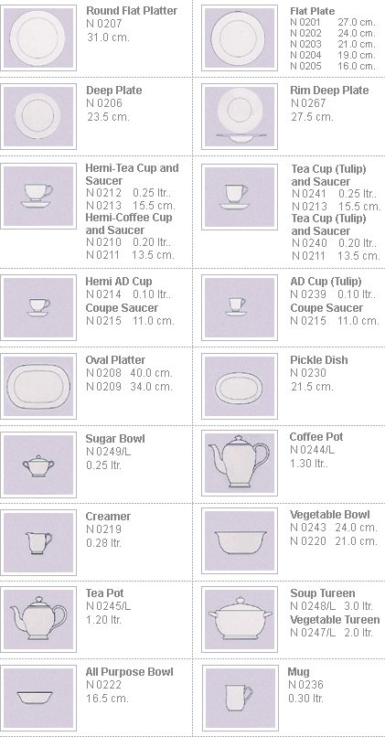Select the All Purpose Bowl image

click(38, 699)
